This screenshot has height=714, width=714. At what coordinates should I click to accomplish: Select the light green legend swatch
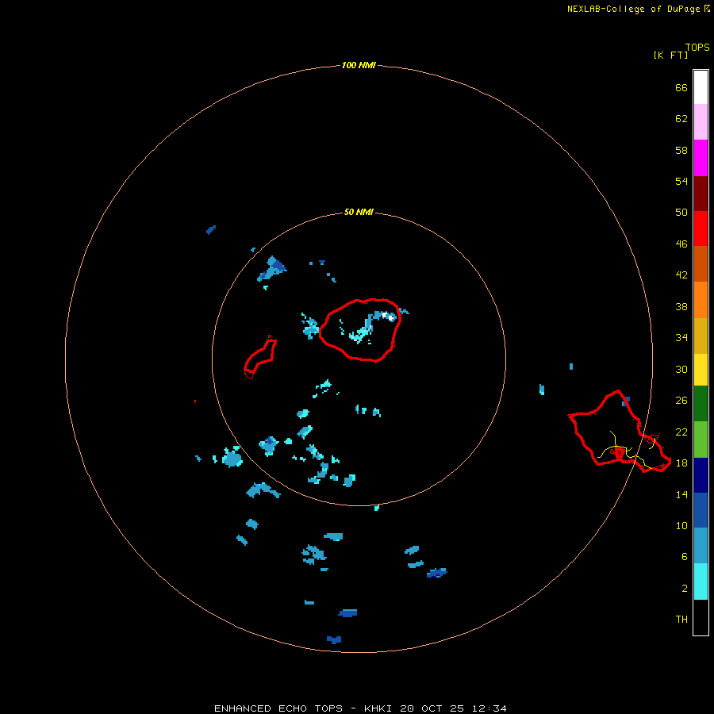(x=701, y=439)
